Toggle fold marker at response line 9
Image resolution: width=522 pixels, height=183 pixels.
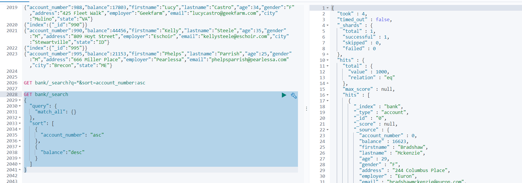coord(328,55)
